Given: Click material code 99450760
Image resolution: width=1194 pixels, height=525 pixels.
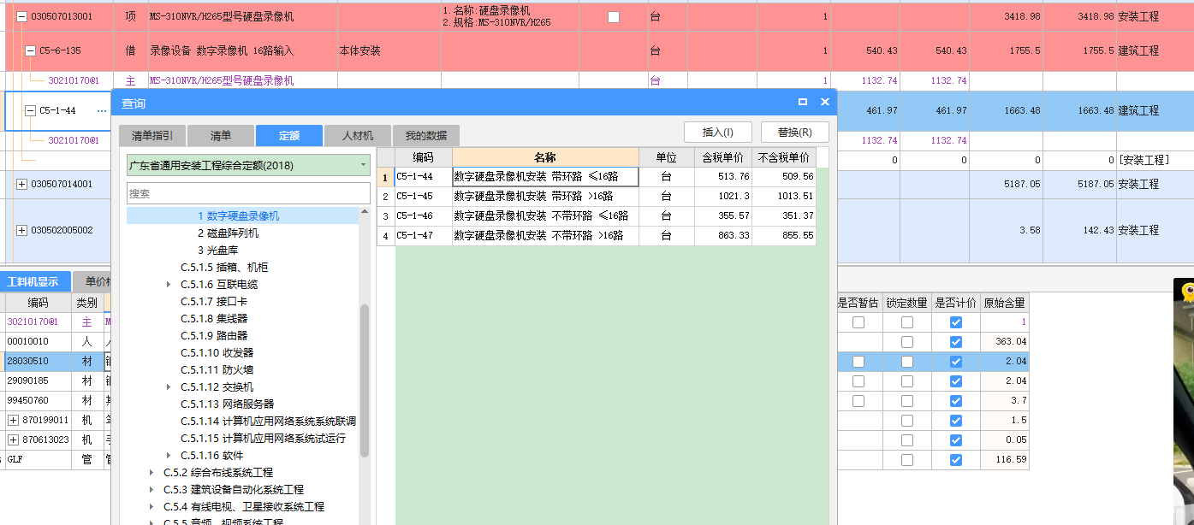Looking at the screenshot, I should 28,400.
